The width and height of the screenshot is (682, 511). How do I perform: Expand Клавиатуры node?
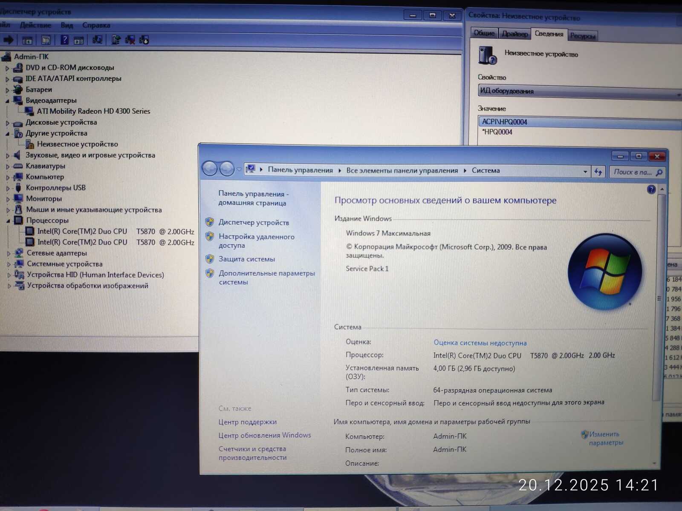coord(8,167)
